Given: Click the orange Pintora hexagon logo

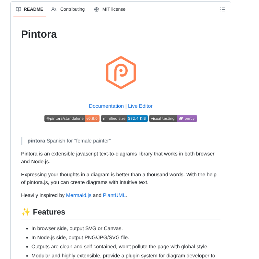Looking at the screenshot, I should tap(121, 72).
